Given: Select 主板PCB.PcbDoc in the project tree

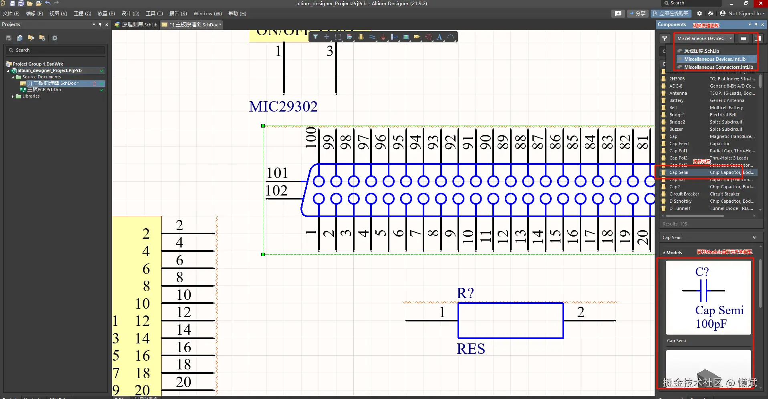Looking at the screenshot, I should (x=44, y=90).
